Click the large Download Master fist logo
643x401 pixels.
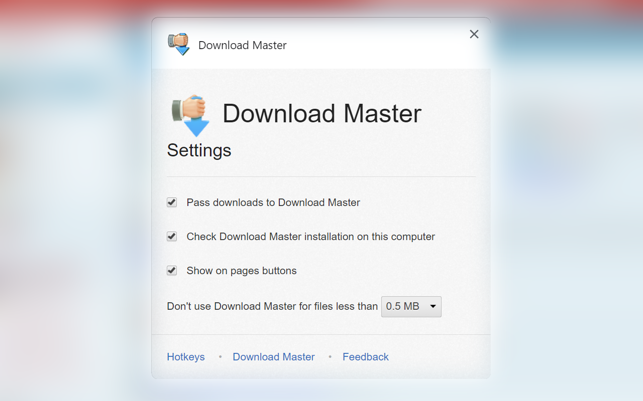[x=190, y=116]
